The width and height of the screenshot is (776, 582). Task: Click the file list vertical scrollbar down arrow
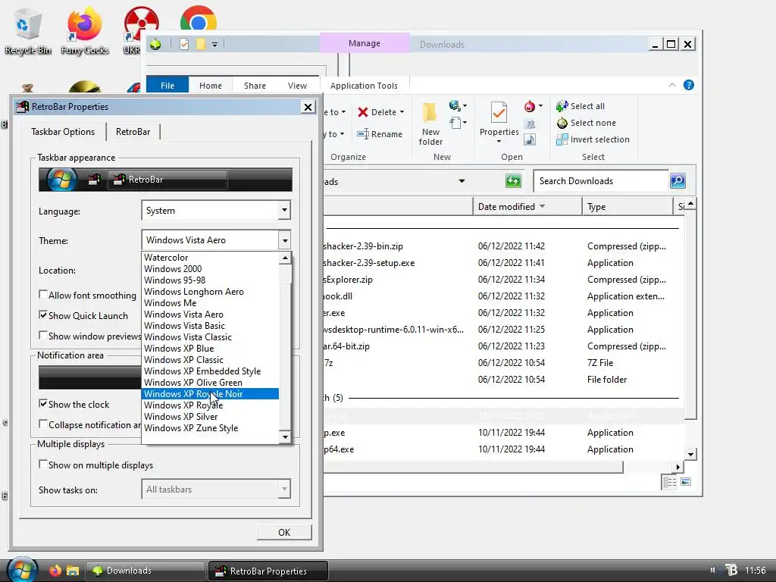tap(691, 454)
